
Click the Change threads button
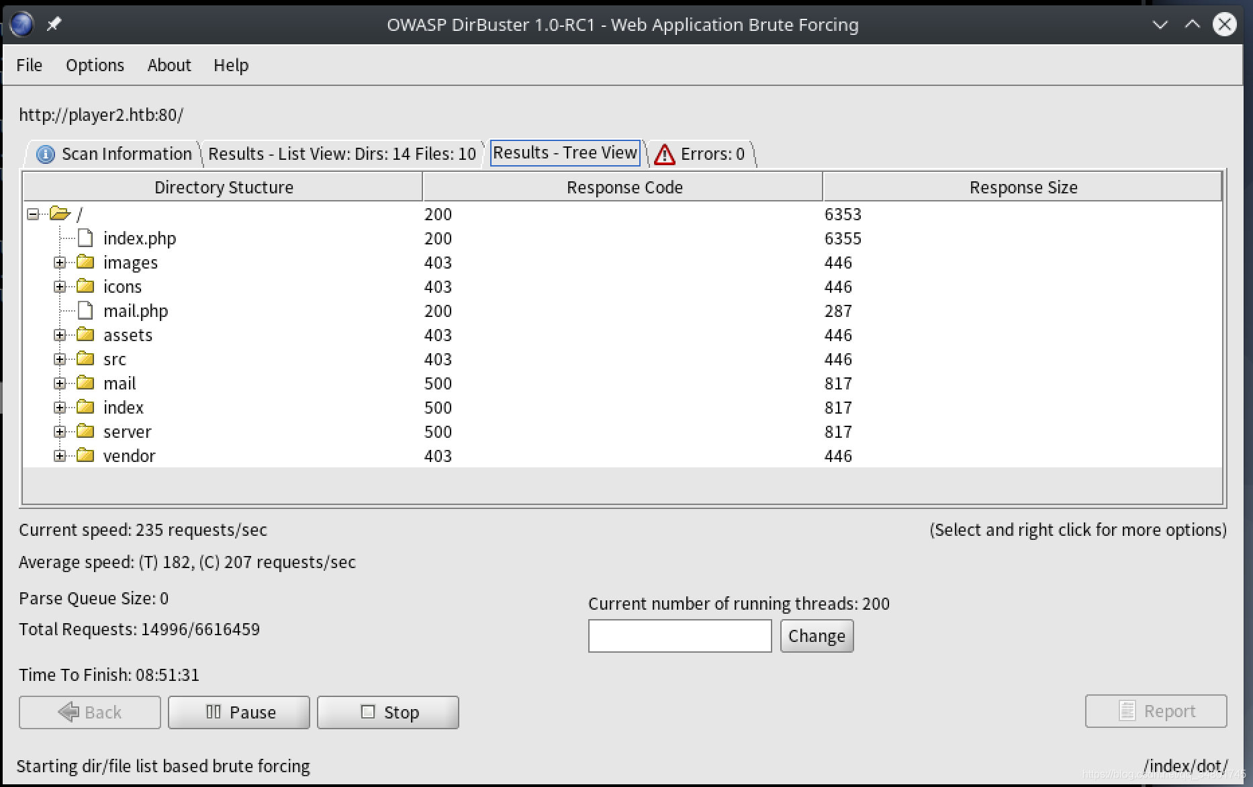click(817, 636)
